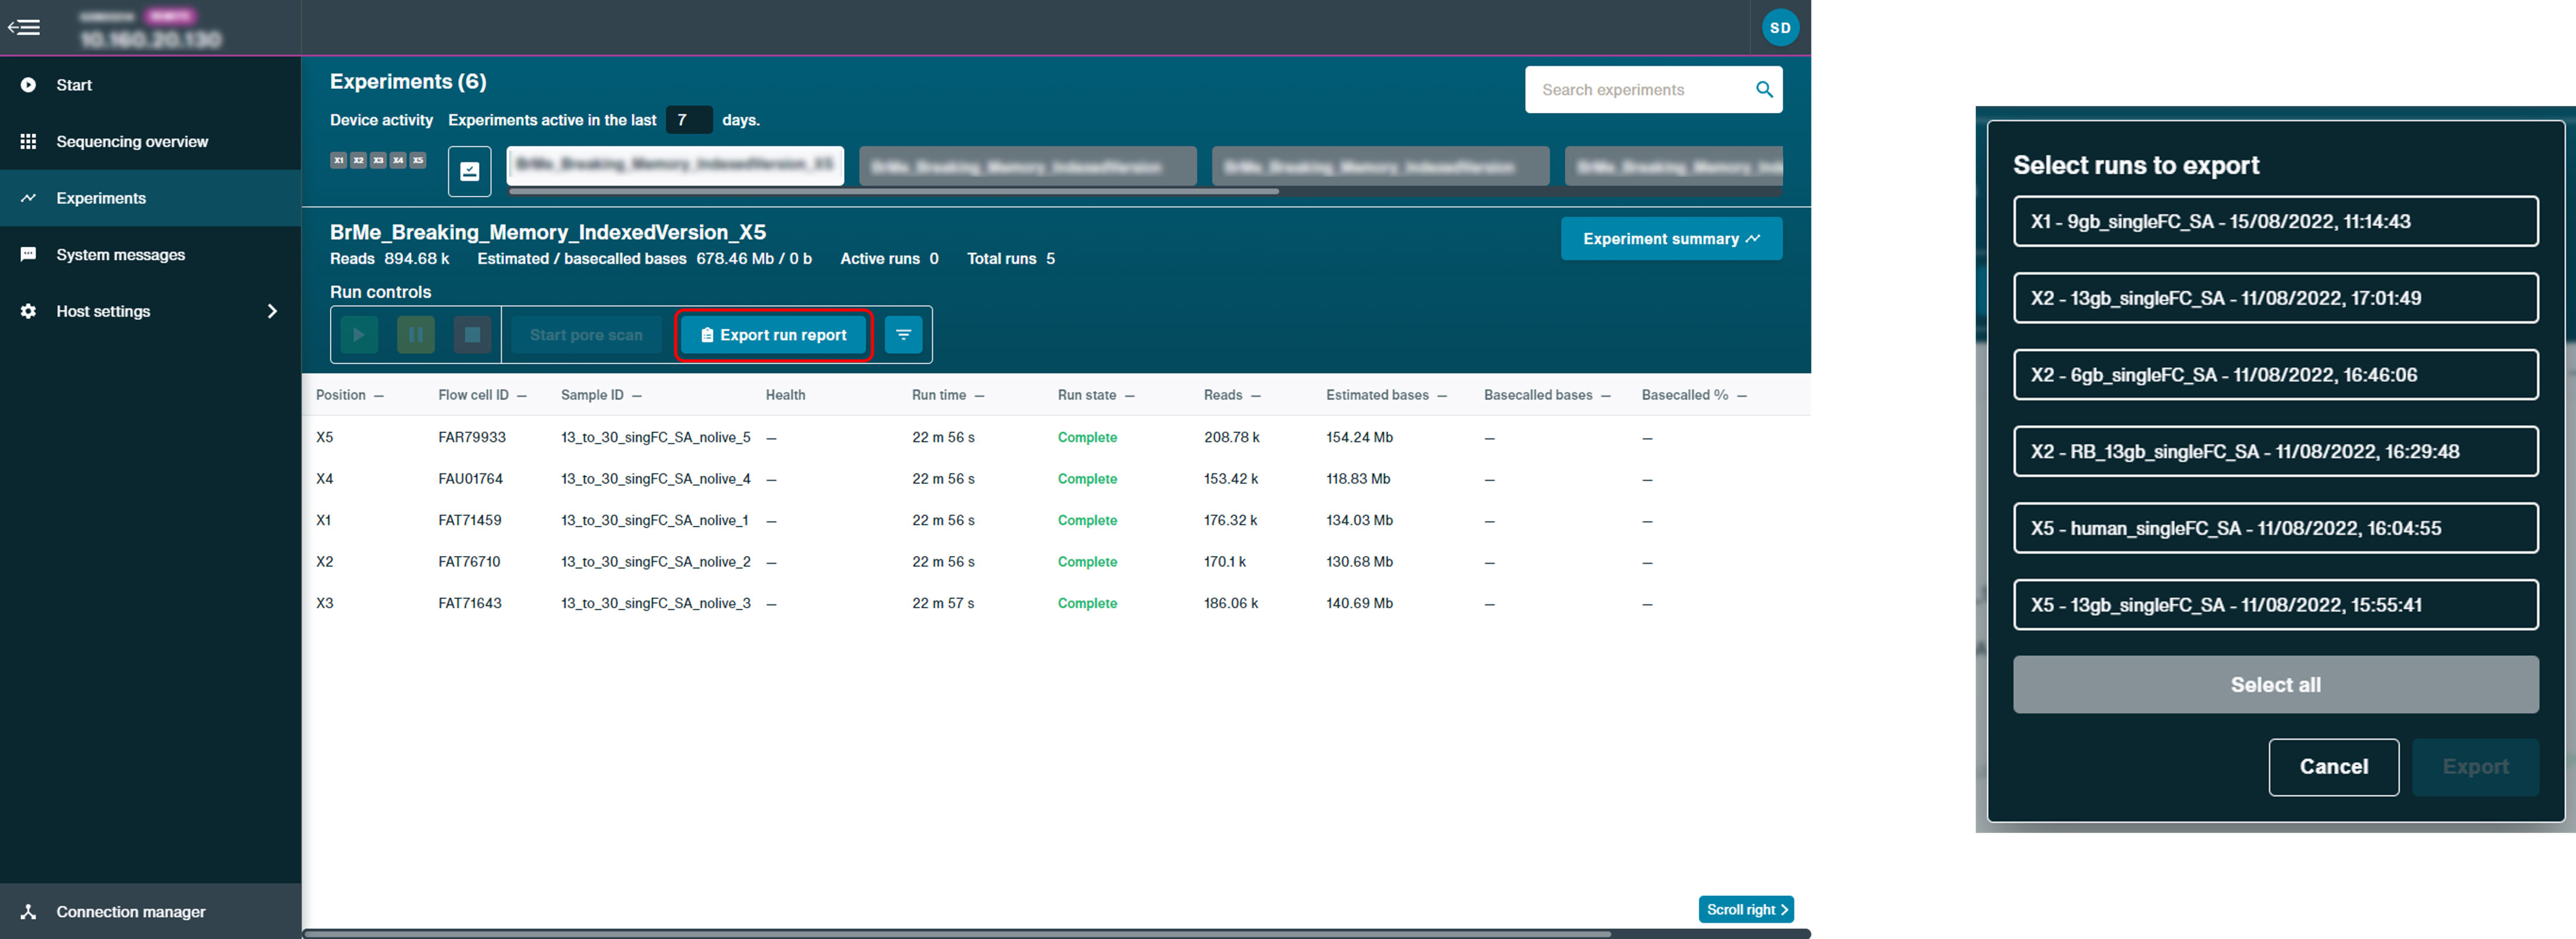The height and width of the screenshot is (939, 2576).
Task: Collapse the sidebar with the hamburger arrow icon
Action: 24,27
